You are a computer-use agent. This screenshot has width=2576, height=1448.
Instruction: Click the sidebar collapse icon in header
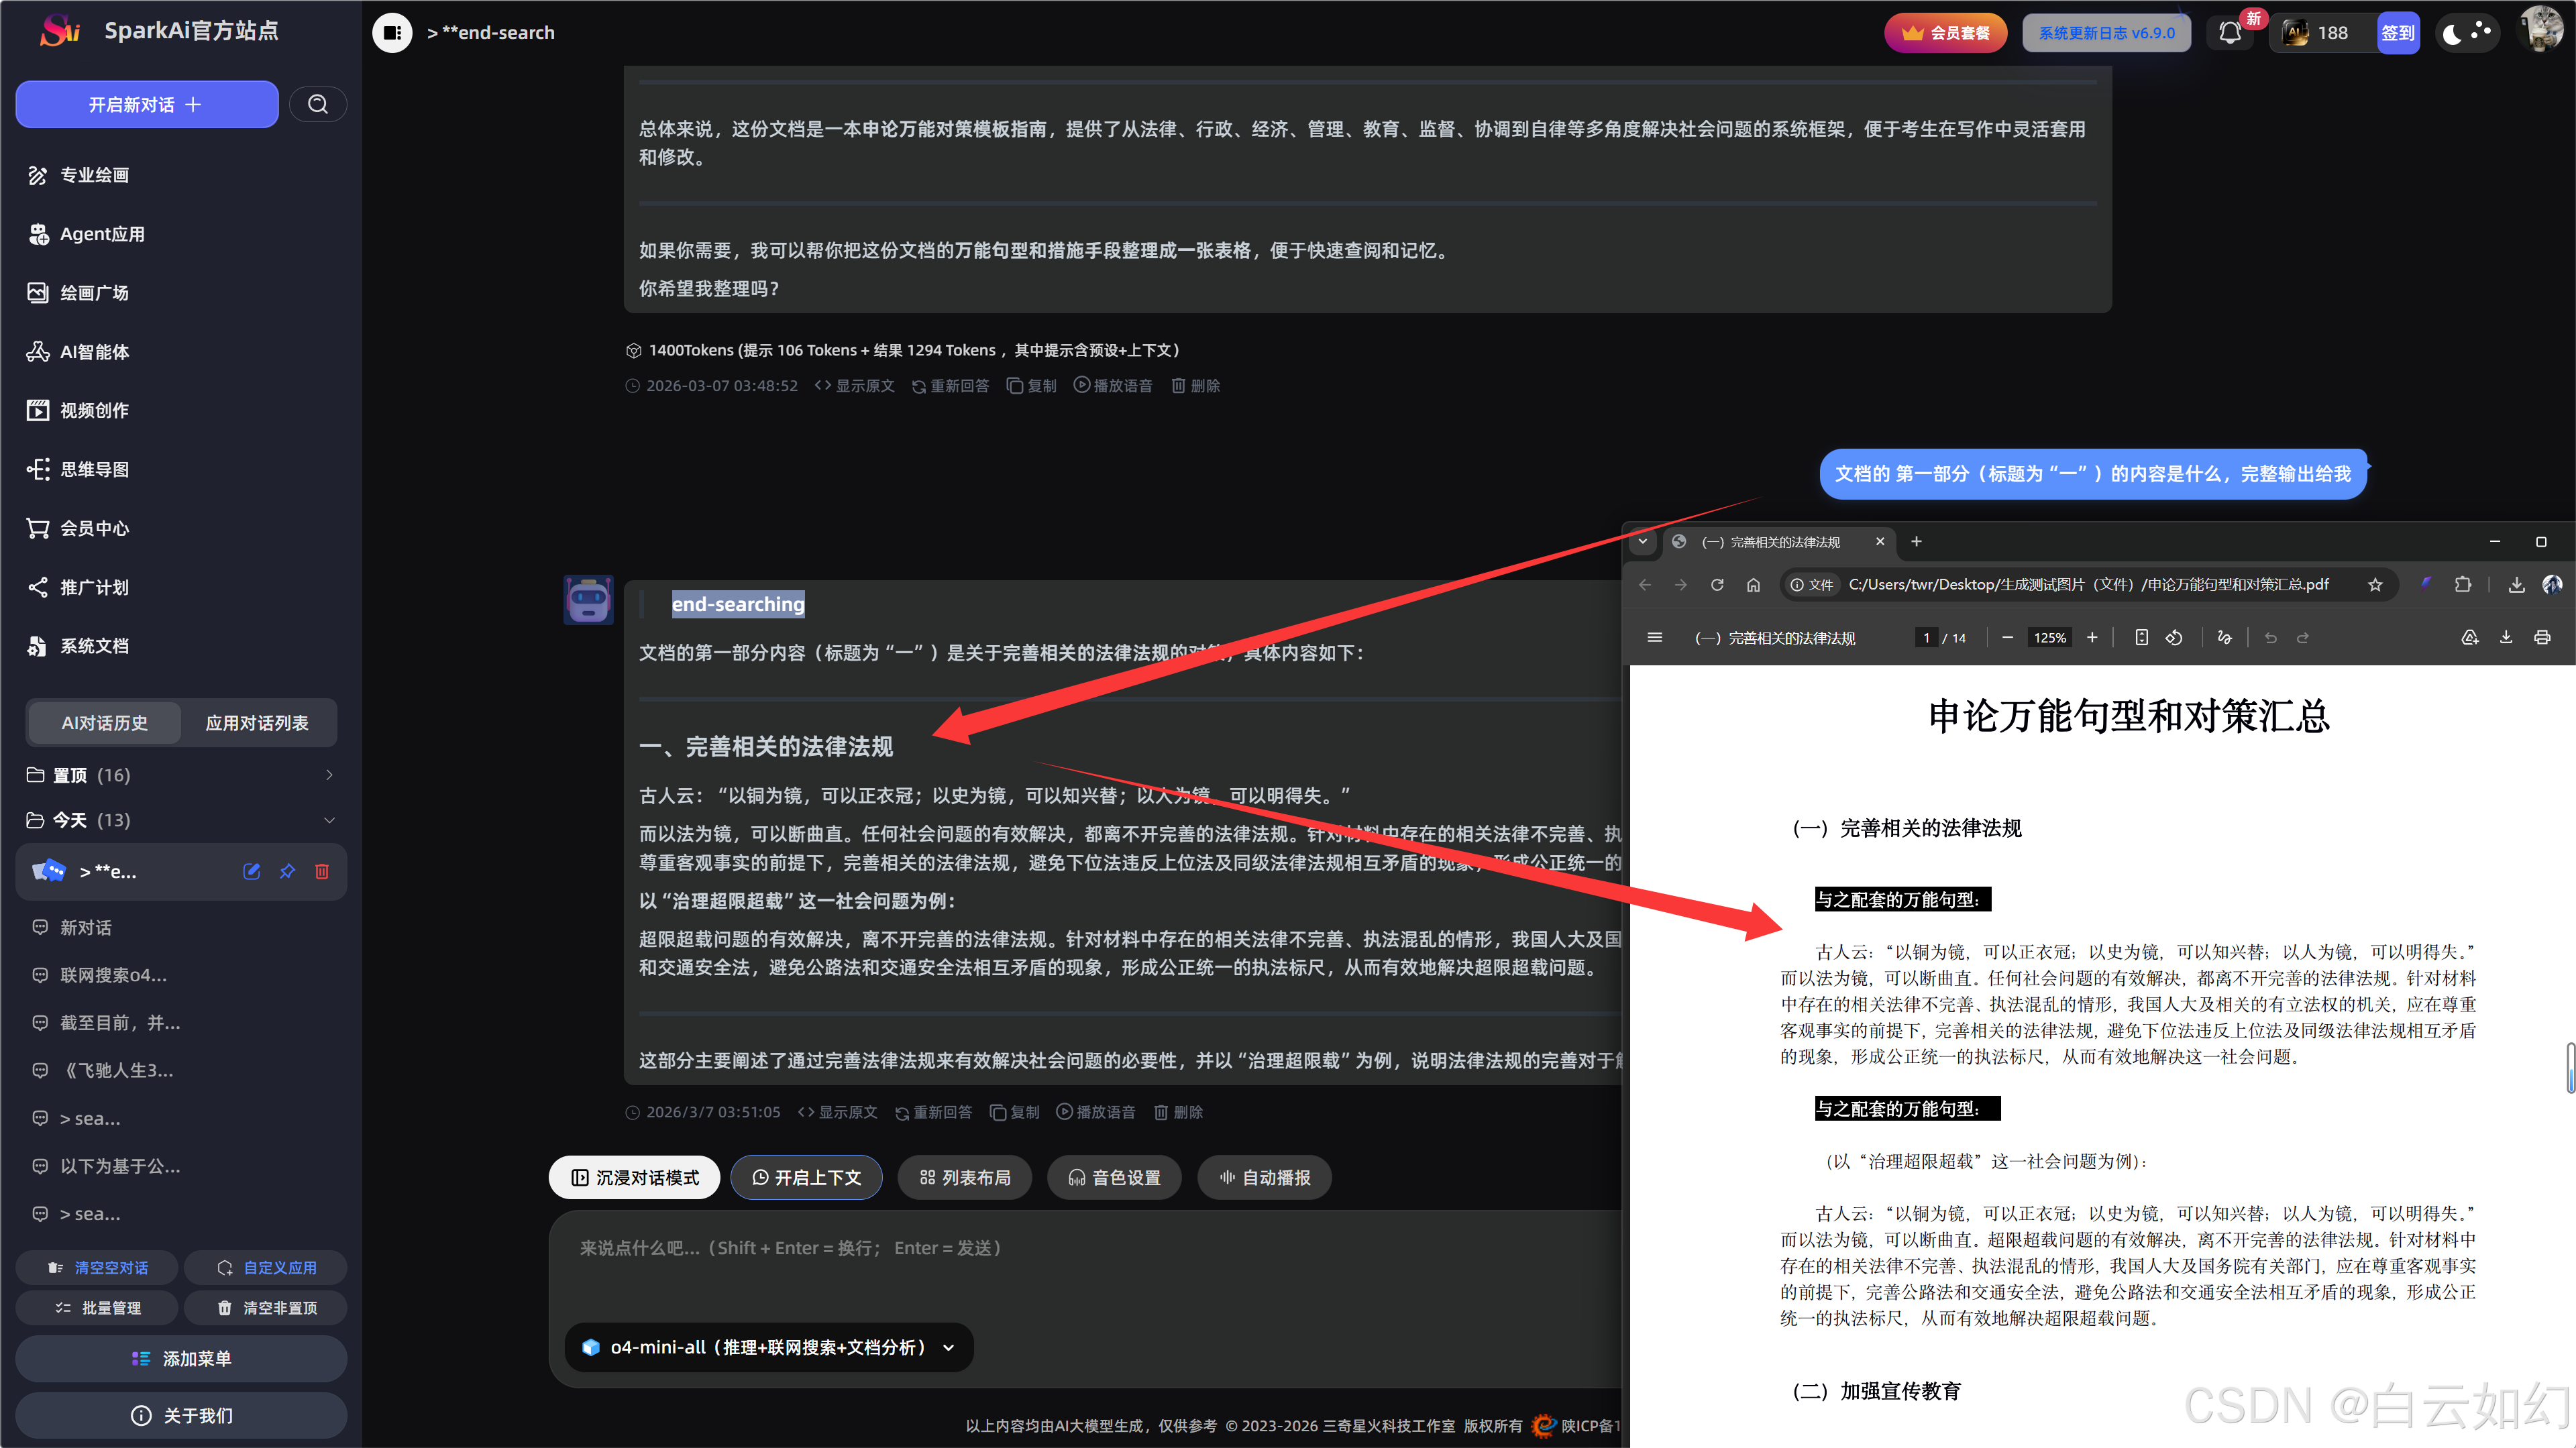coord(392,33)
